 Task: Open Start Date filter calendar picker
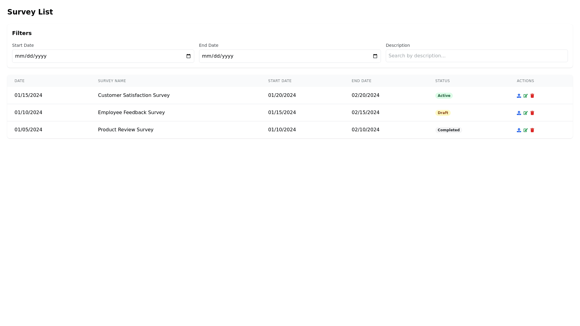[x=188, y=56]
